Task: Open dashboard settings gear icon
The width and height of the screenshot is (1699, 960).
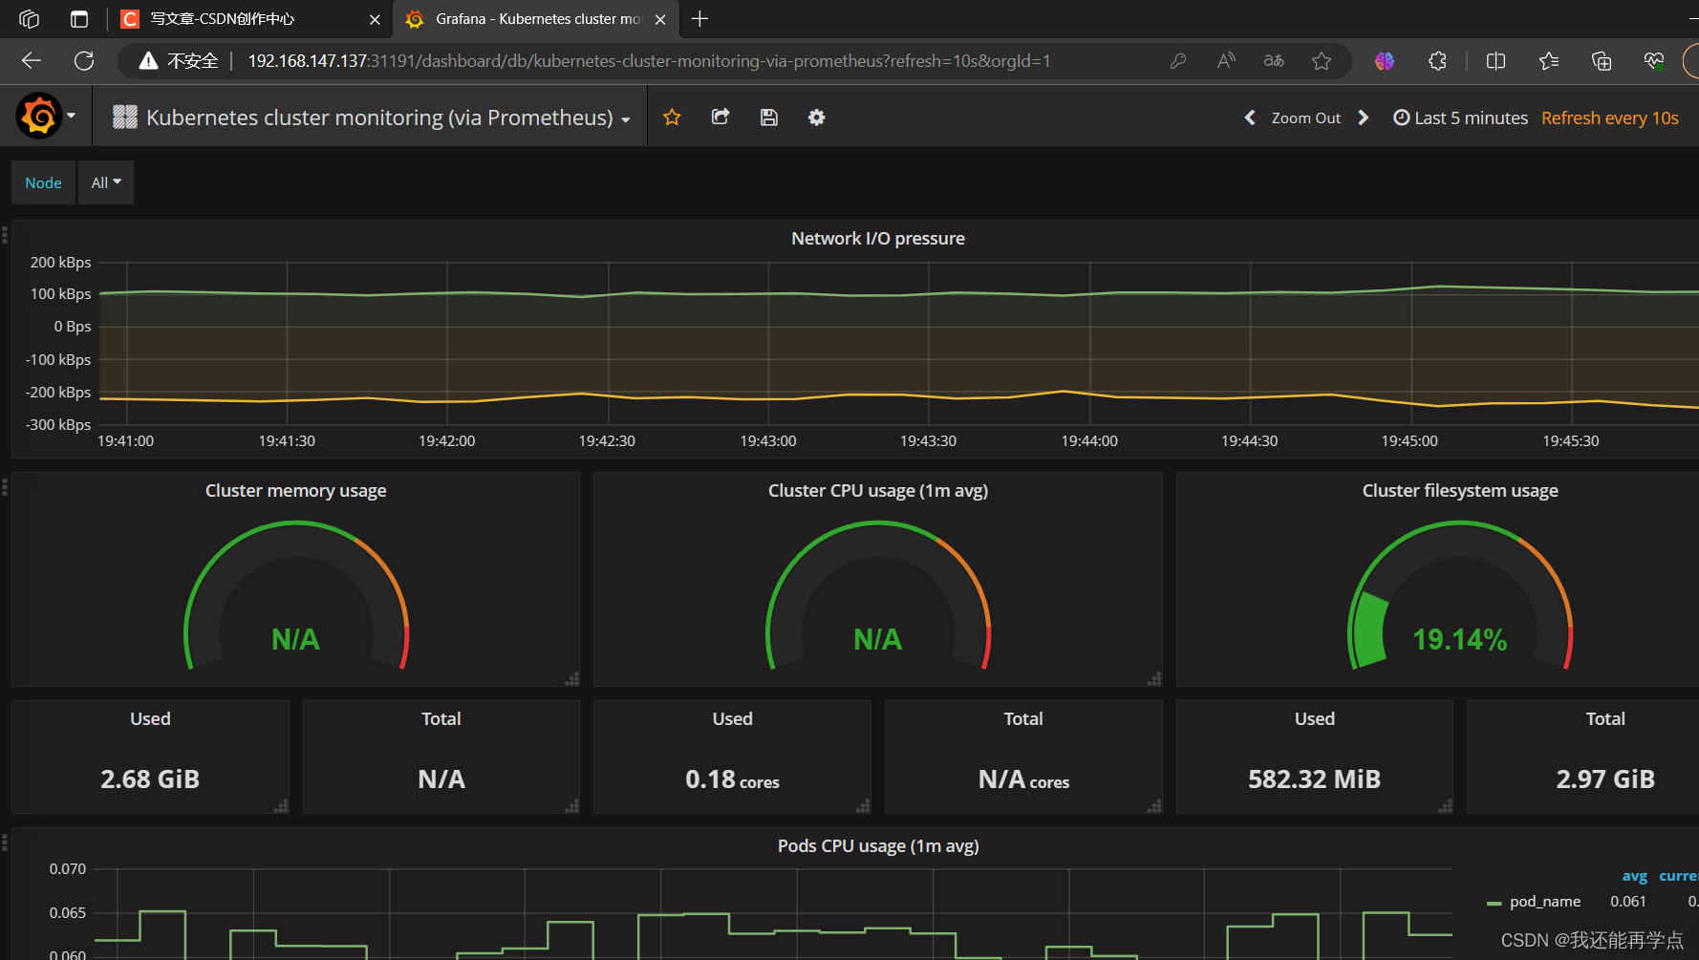Action: 816,117
